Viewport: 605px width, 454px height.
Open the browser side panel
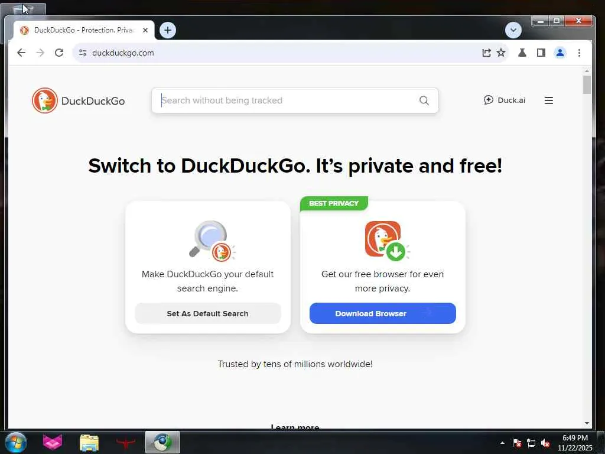(541, 53)
